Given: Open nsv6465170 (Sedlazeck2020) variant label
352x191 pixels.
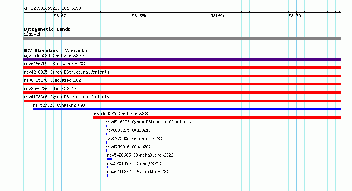Looking at the screenshot, I should [x=55, y=80].
